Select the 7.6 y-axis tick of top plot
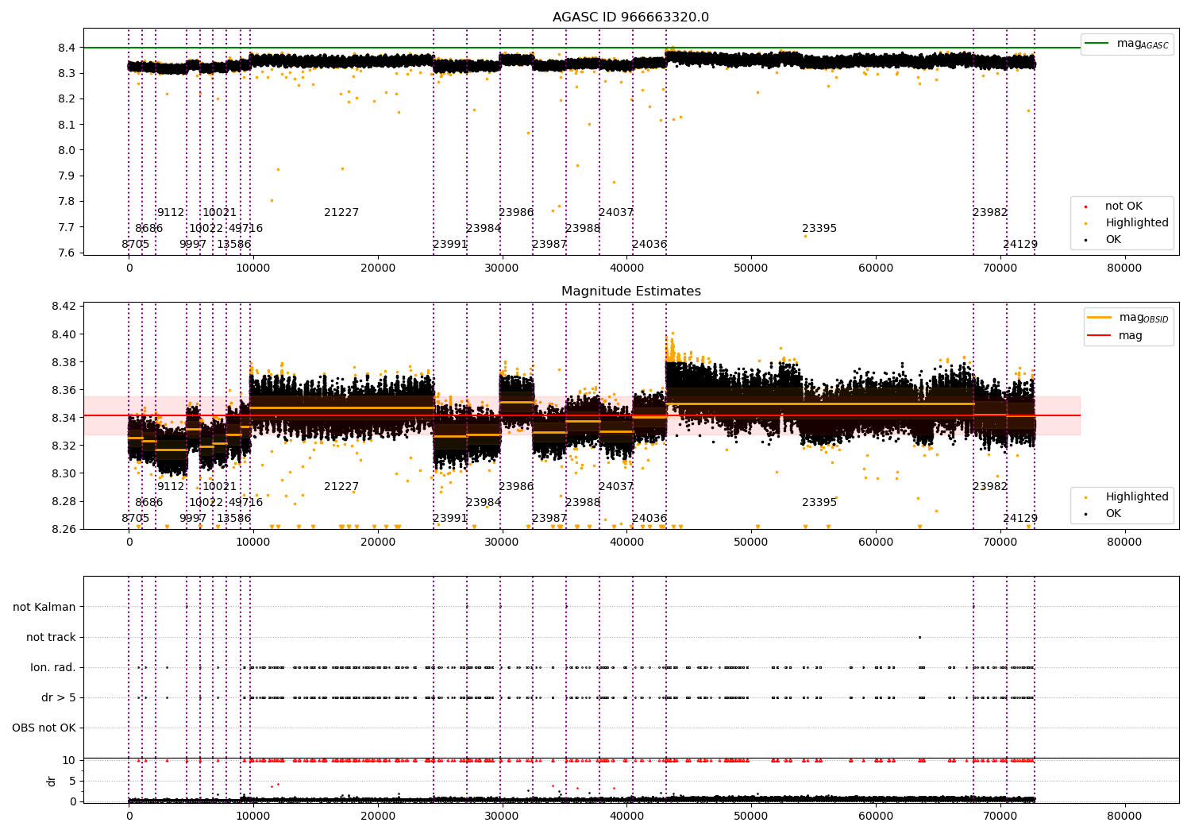The height and width of the screenshot is (834, 1191). click(67, 253)
